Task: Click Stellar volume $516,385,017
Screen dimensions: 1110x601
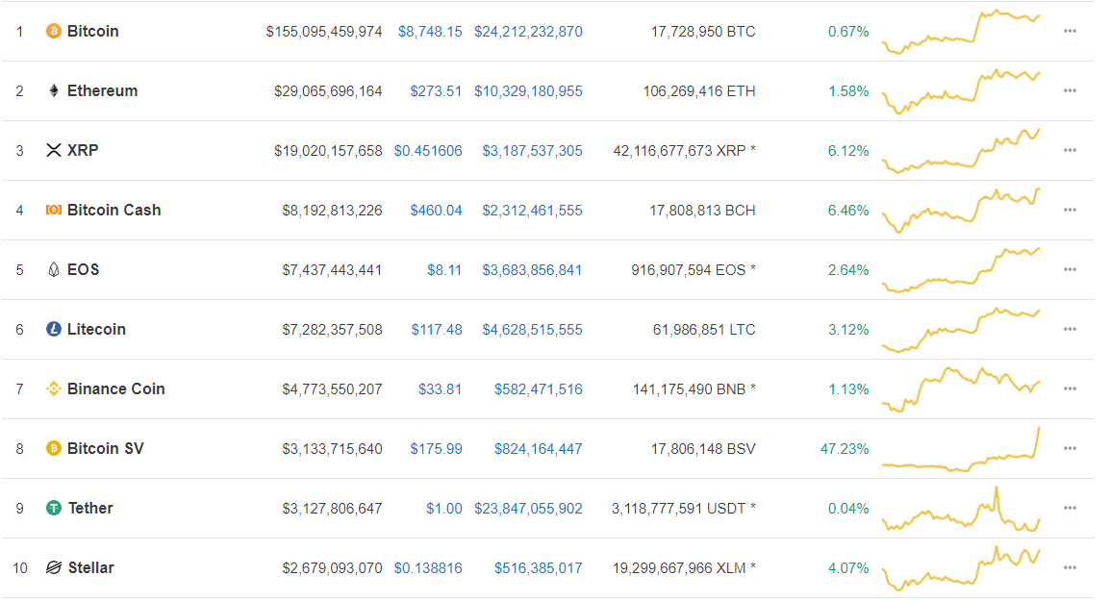Action: (x=538, y=567)
